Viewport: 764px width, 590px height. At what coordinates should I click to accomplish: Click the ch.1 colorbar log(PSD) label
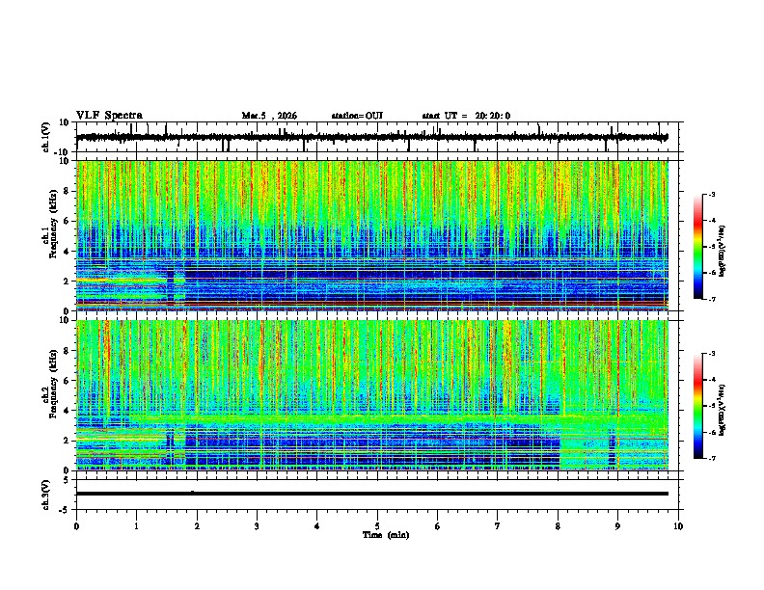coord(723,252)
